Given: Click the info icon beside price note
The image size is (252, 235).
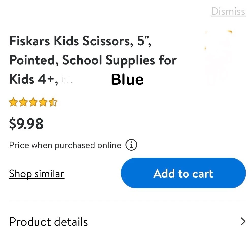Looking at the screenshot, I should click(x=131, y=145).
